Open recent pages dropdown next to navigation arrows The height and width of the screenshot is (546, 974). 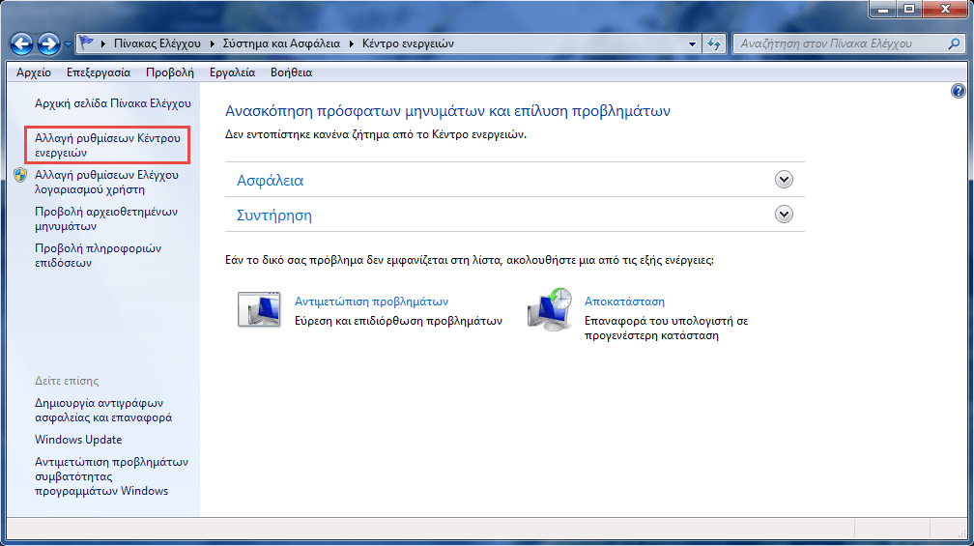pos(68,44)
